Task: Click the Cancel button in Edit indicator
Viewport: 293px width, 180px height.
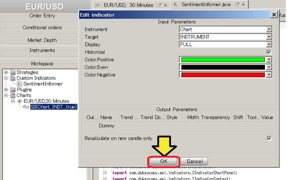Action: [x=194, y=161]
